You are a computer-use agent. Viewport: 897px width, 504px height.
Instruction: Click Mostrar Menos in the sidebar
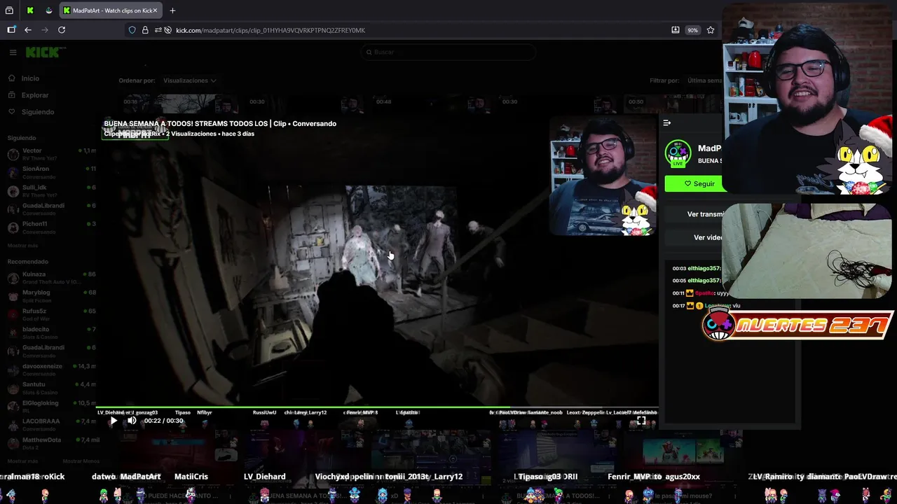[81, 461]
